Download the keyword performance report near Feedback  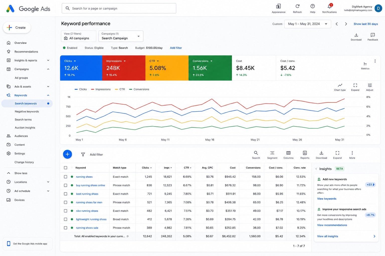point(356,35)
